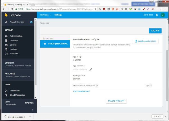Select the AlimPang - Settings browser tab
Image resolution: width=169 pixels, height=121 pixels.
point(16,5)
